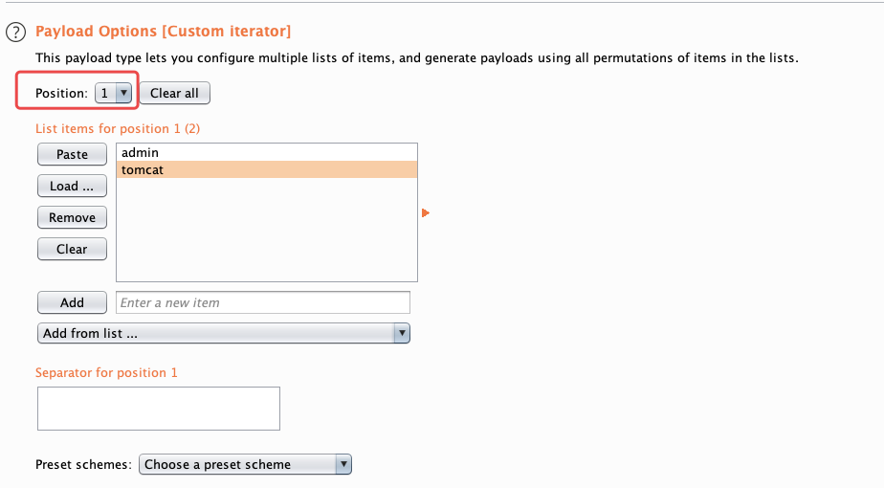Click the 'Separator for position 1' label
Screen dimensions: 884x488
(106, 372)
